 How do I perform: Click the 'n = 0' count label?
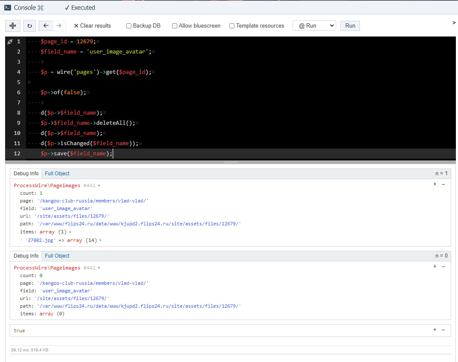click(441, 256)
